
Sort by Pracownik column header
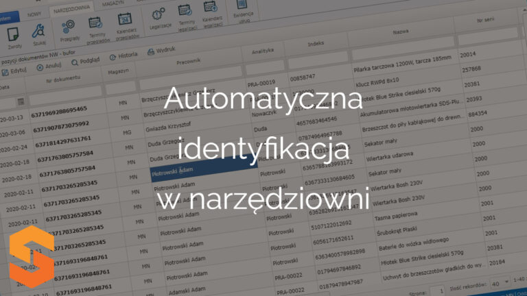[x=189, y=62]
